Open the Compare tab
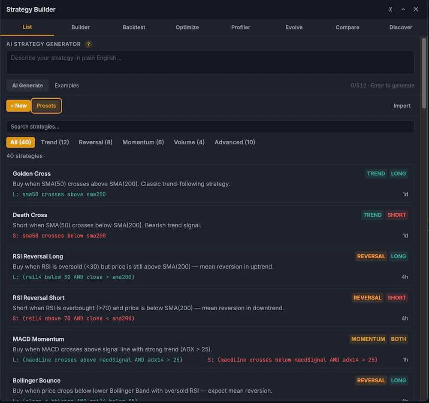 tap(347, 27)
